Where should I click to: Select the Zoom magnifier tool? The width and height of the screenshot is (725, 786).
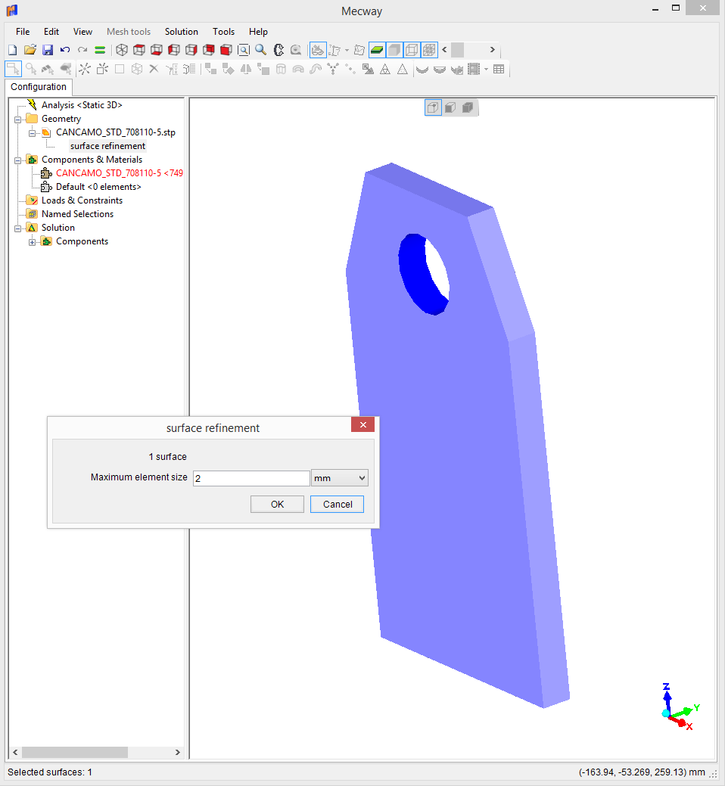(x=261, y=50)
